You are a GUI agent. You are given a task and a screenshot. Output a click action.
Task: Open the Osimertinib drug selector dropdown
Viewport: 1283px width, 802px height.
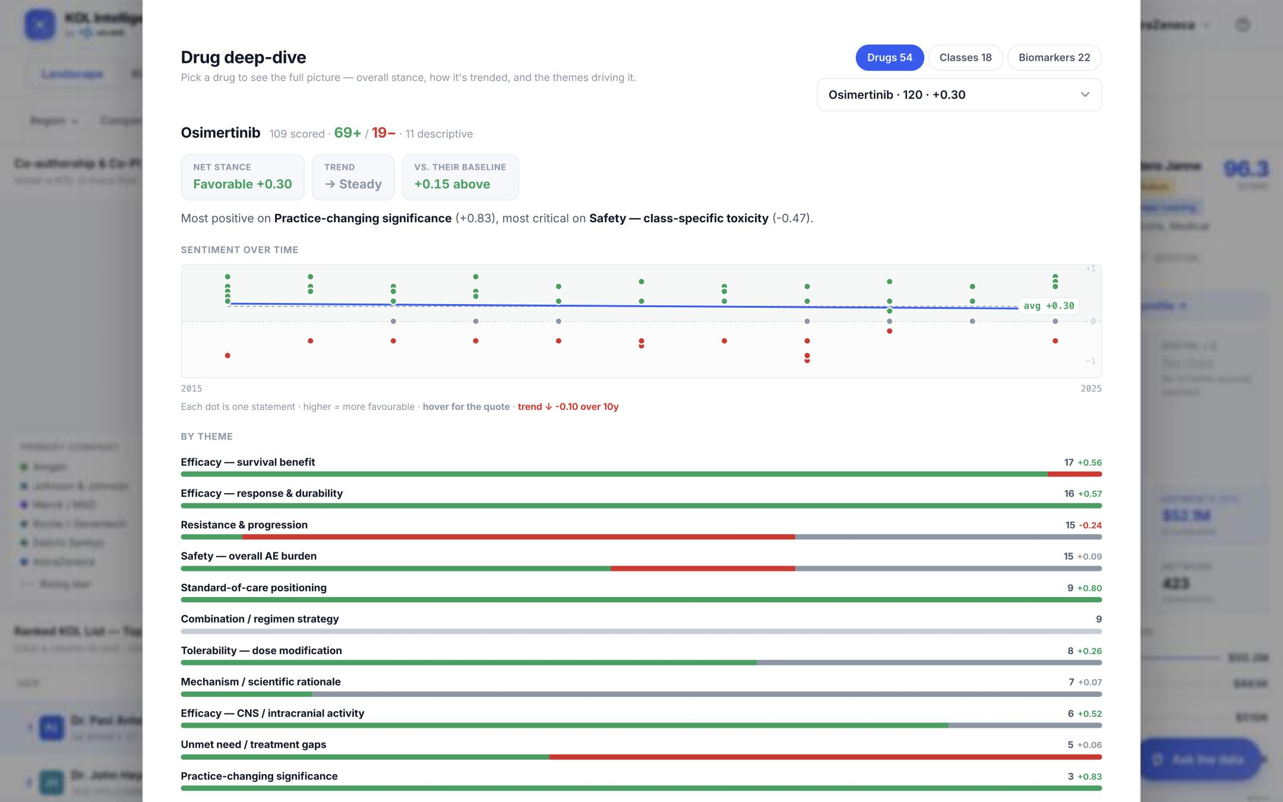[959, 94]
